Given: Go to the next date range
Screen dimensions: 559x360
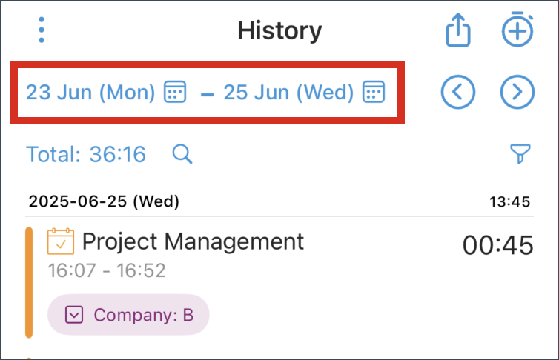Looking at the screenshot, I should point(517,92).
